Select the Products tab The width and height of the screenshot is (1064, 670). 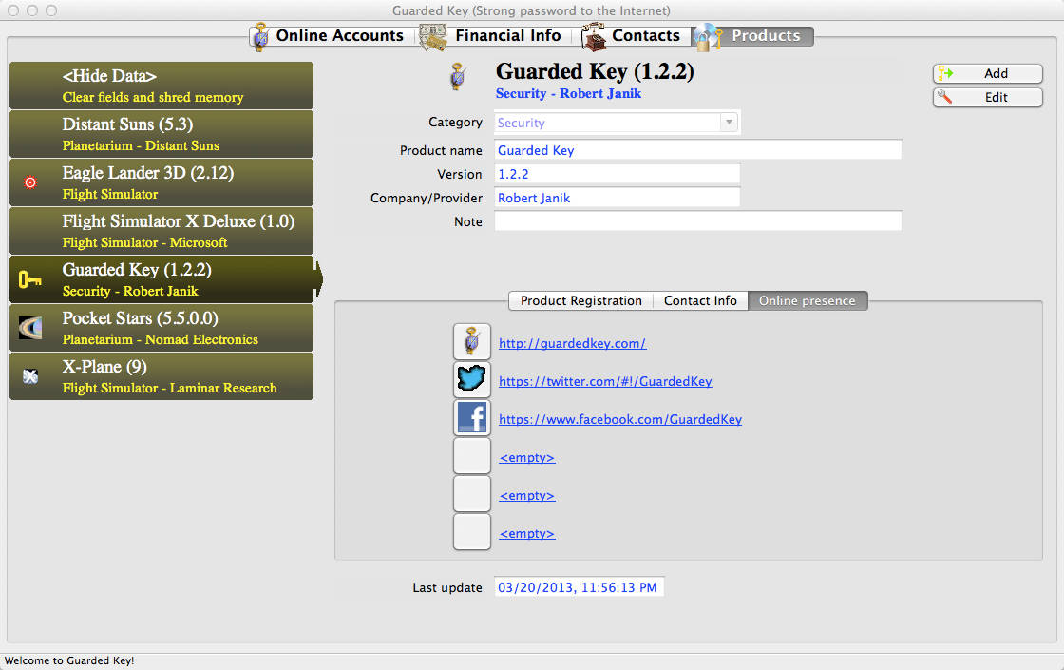pos(752,35)
